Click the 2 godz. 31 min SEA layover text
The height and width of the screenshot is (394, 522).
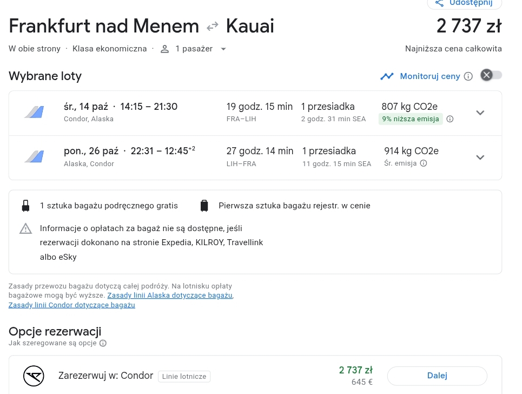334,119
